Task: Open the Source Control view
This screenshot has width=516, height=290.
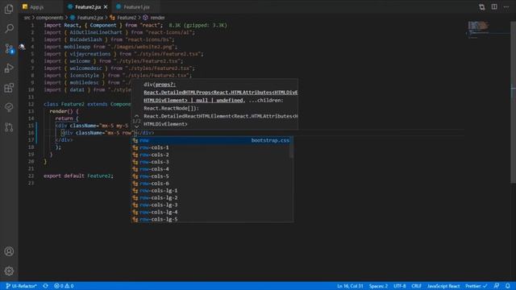Action: pyautogui.click(x=9, y=48)
